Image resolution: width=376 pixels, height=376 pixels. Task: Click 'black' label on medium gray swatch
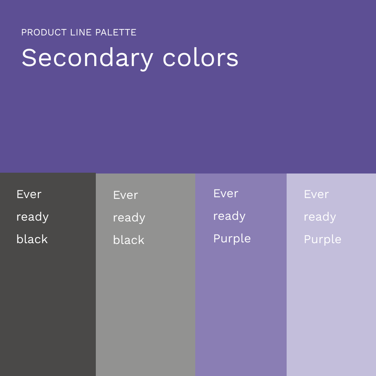coord(129,240)
